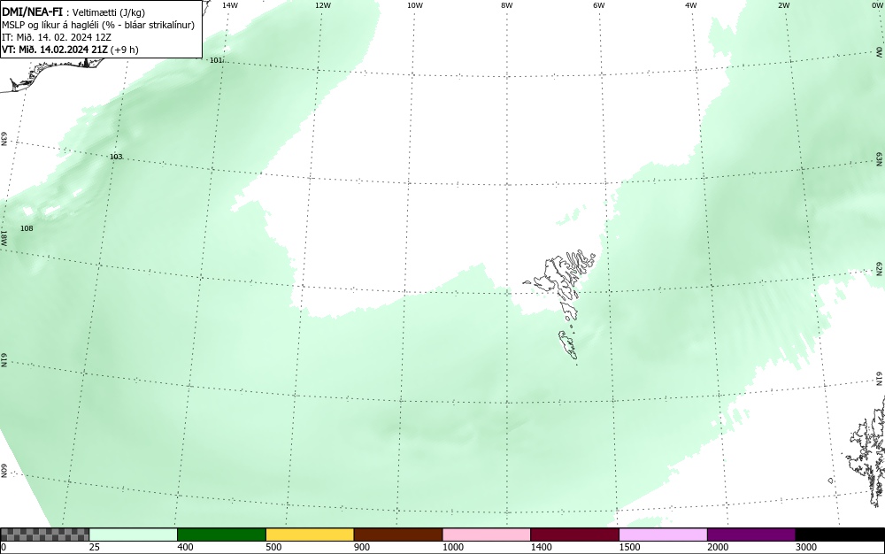Click the "3000" legend scale value

pos(806,547)
